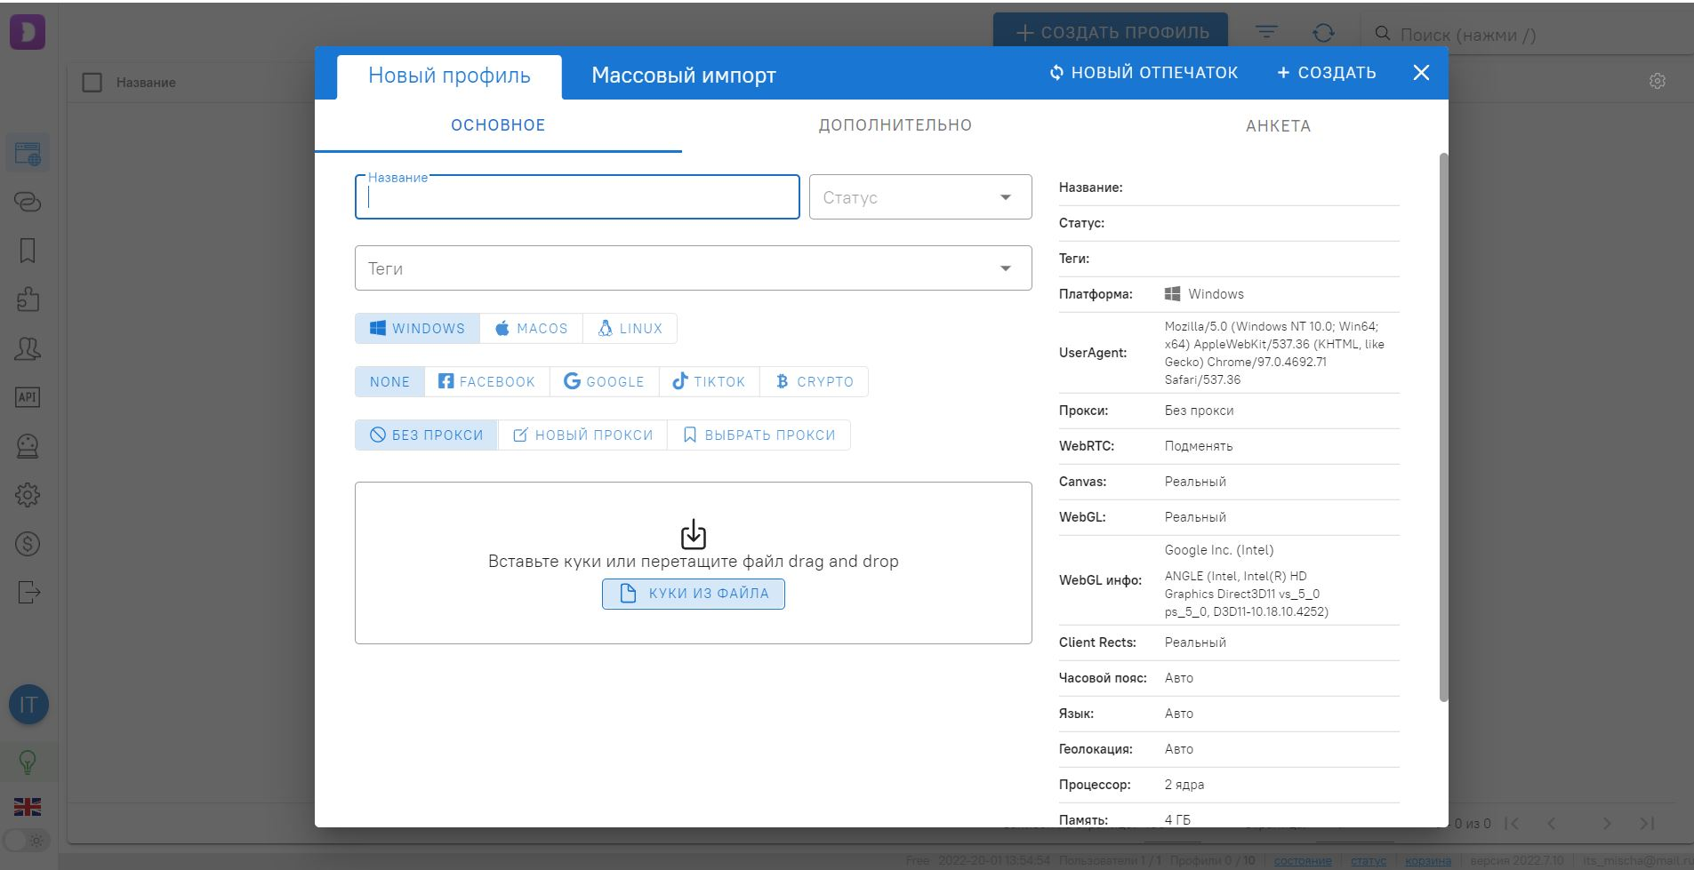1694x870 pixels.
Task: Go to previous page of table
Action: (1552, 823)
